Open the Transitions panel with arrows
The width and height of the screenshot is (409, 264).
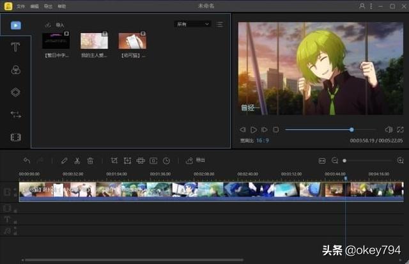pyautogui.click(x=15, y=114)
